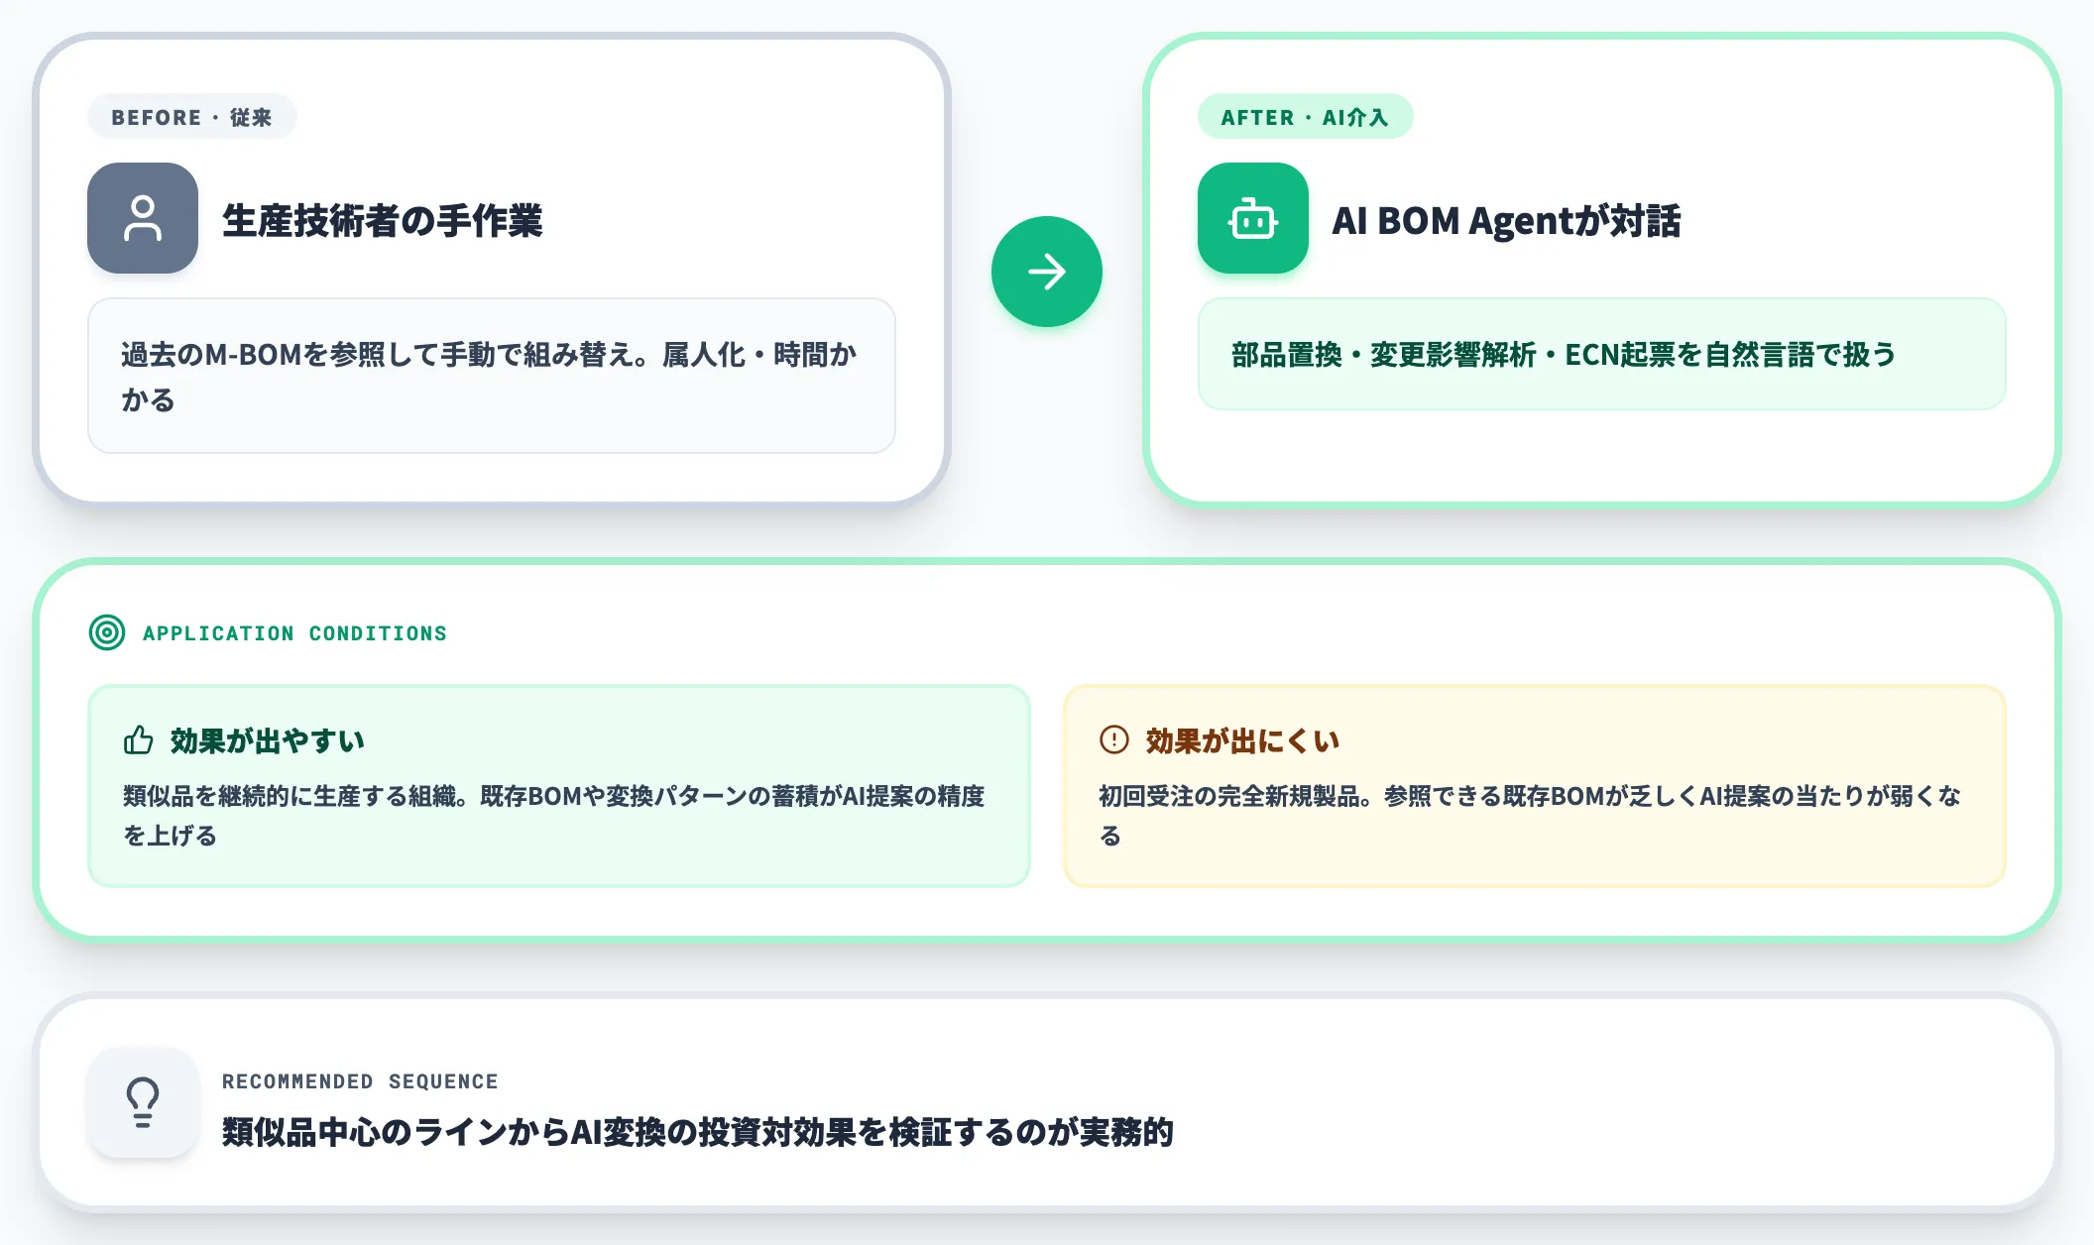The image size is (2094, 1245).
Task: Click the 効果が出にくい heading
Action: [x=1243, y=740]
